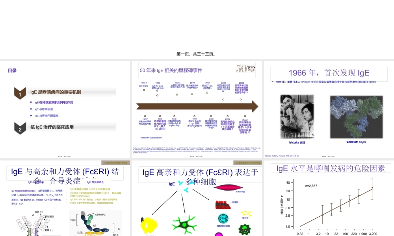394x236 pixels.
Task: Click the yellow platelets illustration
Action: (247, 213)
